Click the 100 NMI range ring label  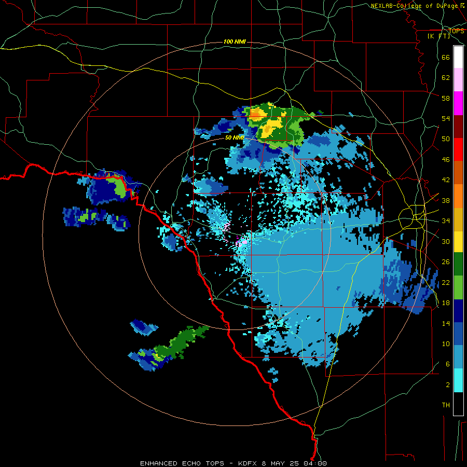235,42
